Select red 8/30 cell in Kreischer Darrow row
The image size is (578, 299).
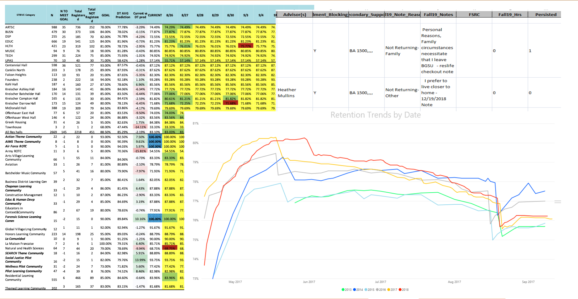click(231, 103)
